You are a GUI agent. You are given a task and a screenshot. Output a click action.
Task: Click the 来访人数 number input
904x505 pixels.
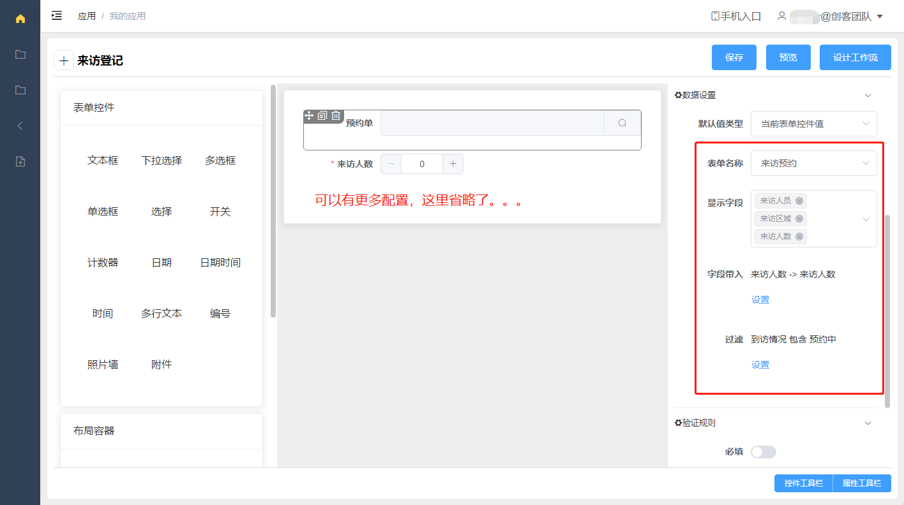(x=422, y=164)
